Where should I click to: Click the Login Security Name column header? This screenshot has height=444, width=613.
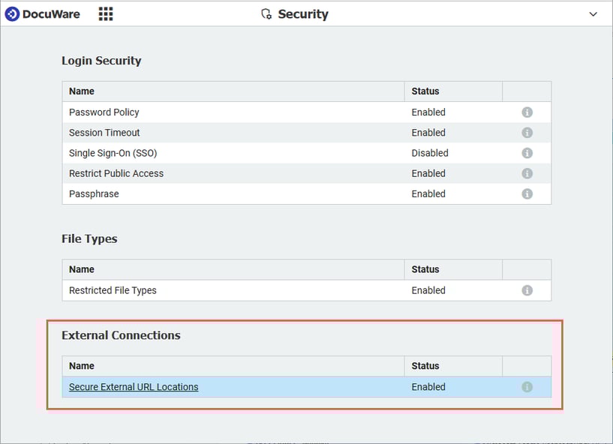pyautogui.click(x=82, y=91)
